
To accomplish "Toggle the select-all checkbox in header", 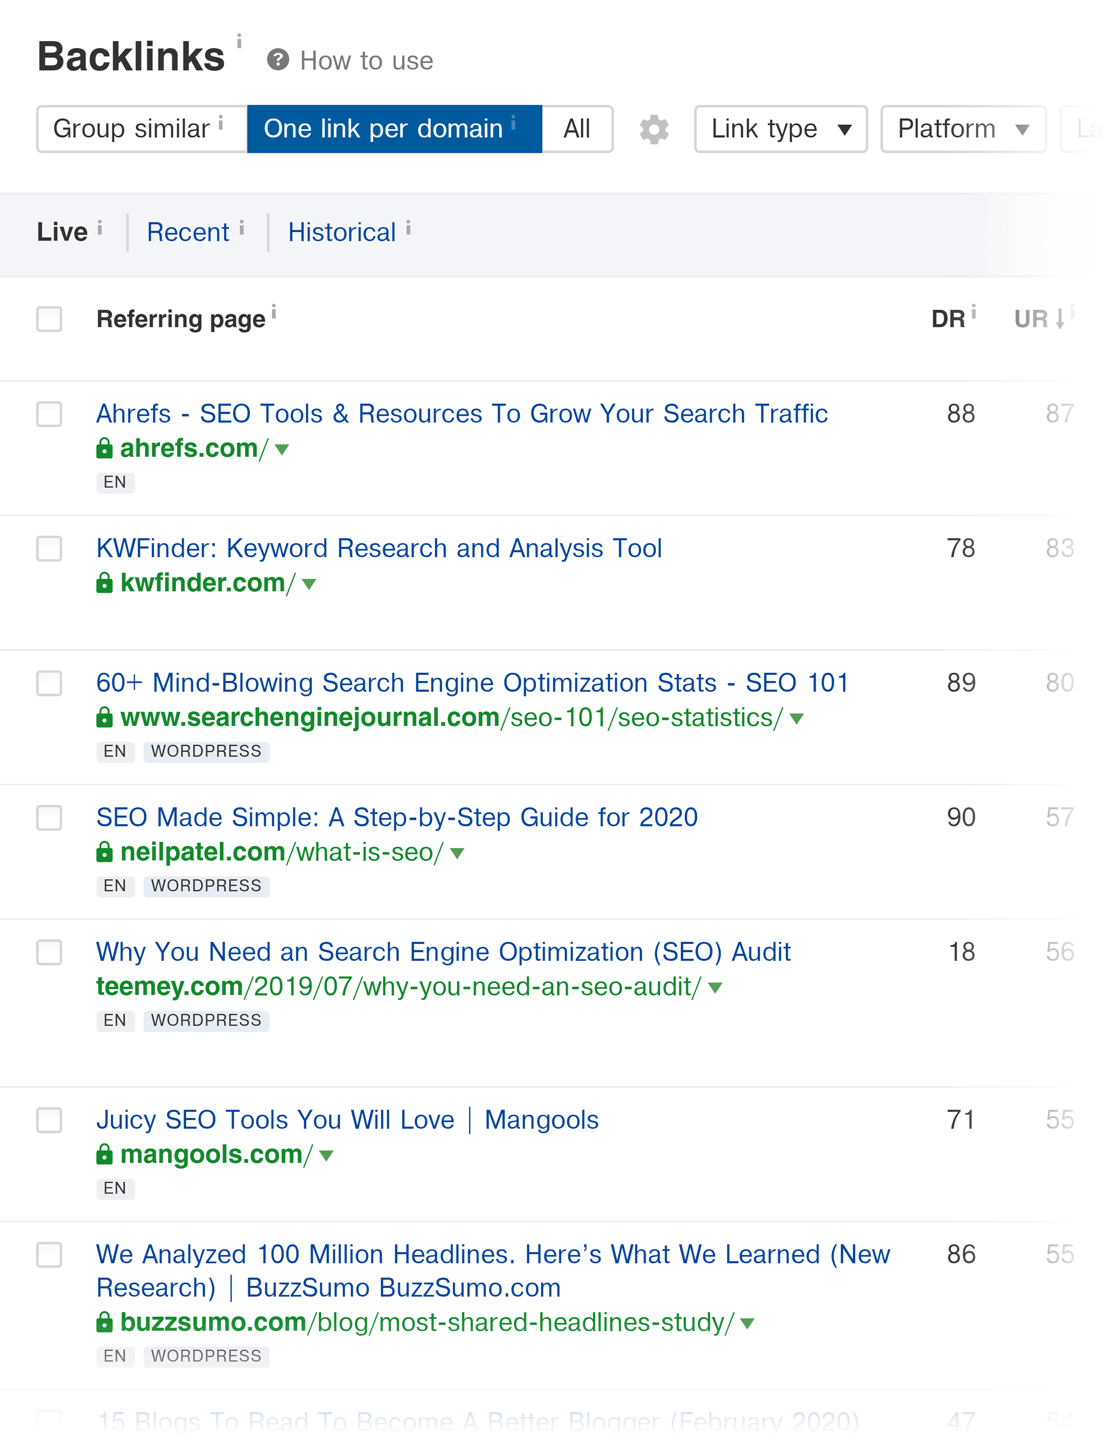I will [x=49, y=319].
